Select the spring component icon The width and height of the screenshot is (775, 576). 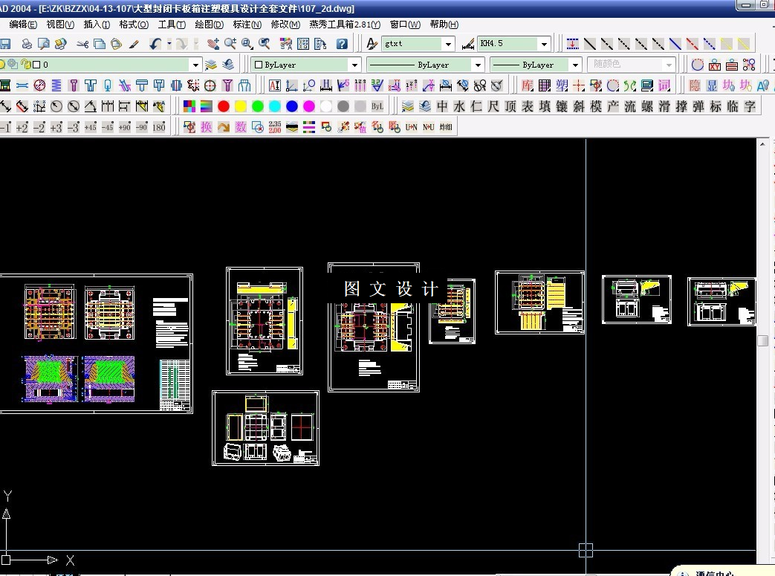[x=56, y=85]
